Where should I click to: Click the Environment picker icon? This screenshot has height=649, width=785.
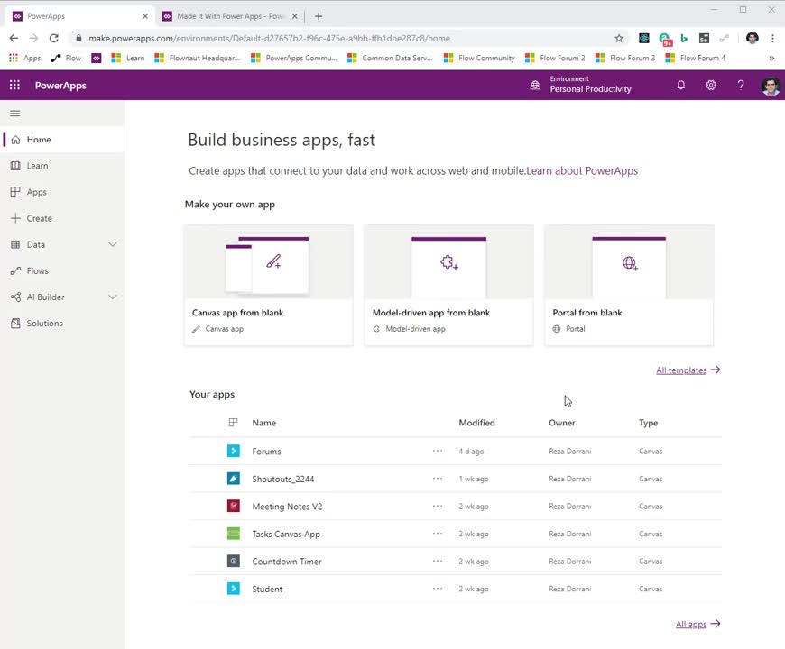[535, 85]
